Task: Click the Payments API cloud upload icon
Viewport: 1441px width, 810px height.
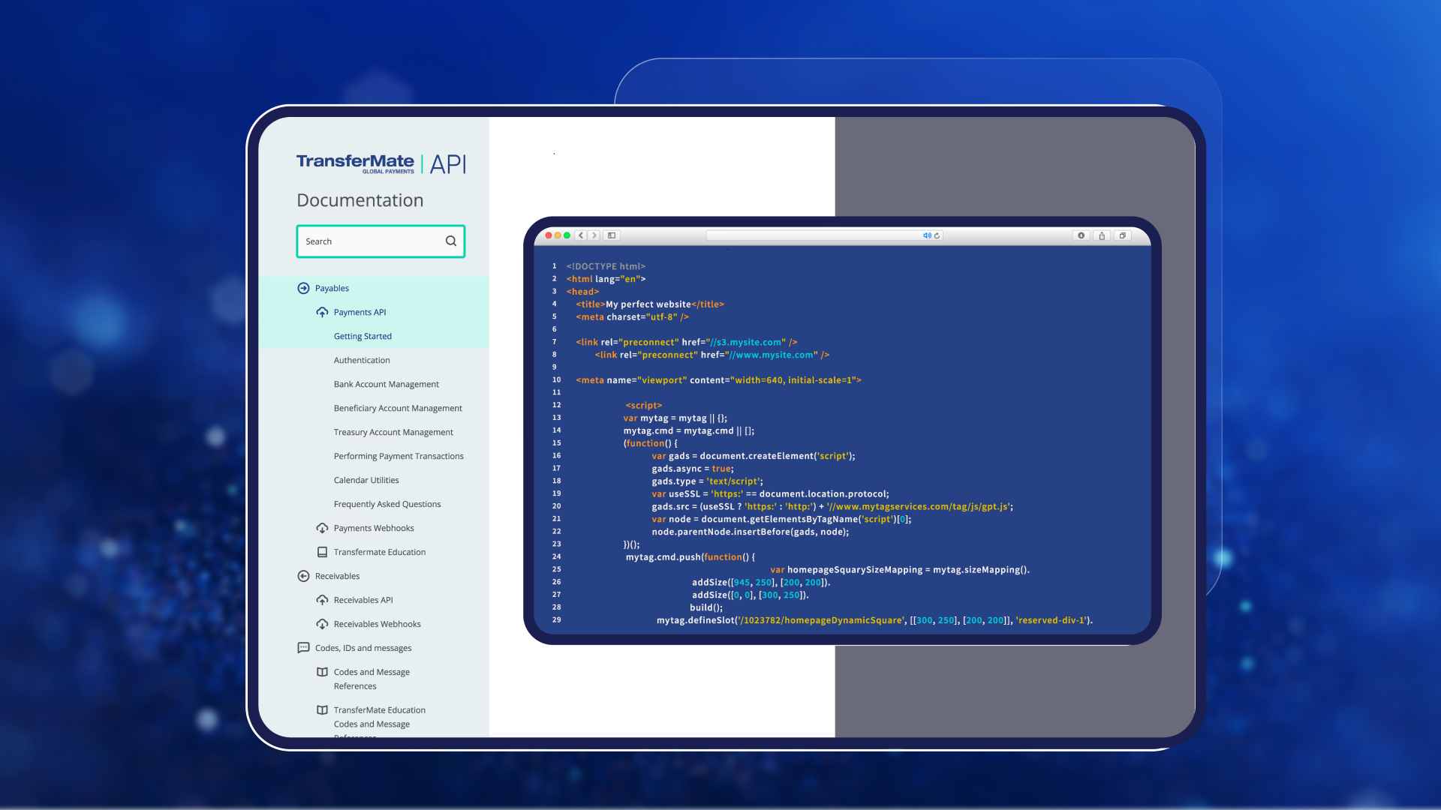Action: (x=322, y=312)
